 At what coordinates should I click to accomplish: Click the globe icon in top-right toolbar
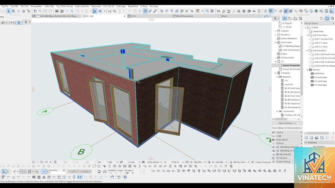point(316,11)
